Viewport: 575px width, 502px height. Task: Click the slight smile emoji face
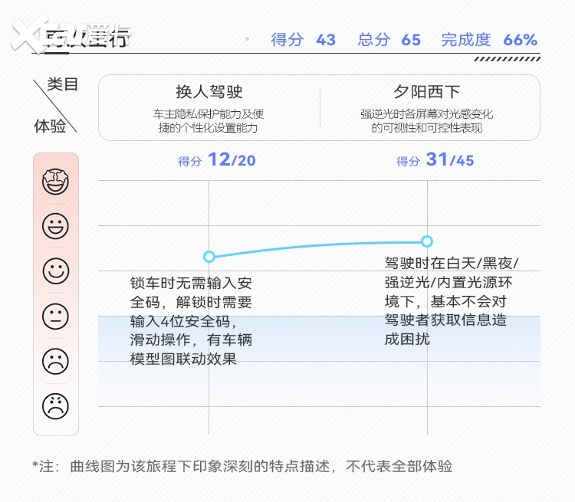pyautogui.click(x=55, y=271)
